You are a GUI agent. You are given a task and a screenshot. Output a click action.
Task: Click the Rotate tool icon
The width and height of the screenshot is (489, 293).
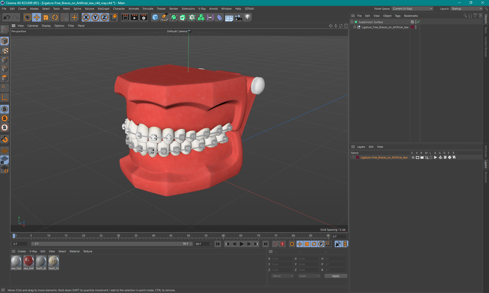click(x=55, y=17)
